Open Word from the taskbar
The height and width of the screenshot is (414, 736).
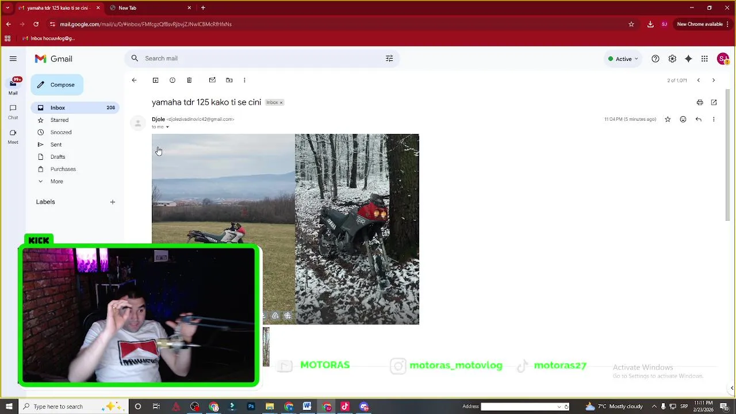(x=307, y=407)
